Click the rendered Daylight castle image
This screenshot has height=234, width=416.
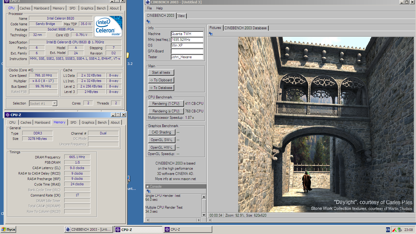click(x=326, y=125)
